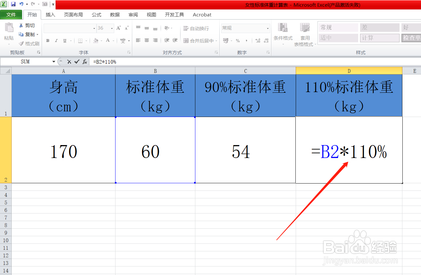Screen dimensions: 421x275
Task: Select the 适中 (Neutral) cell style
Action: tap(338, 38)
